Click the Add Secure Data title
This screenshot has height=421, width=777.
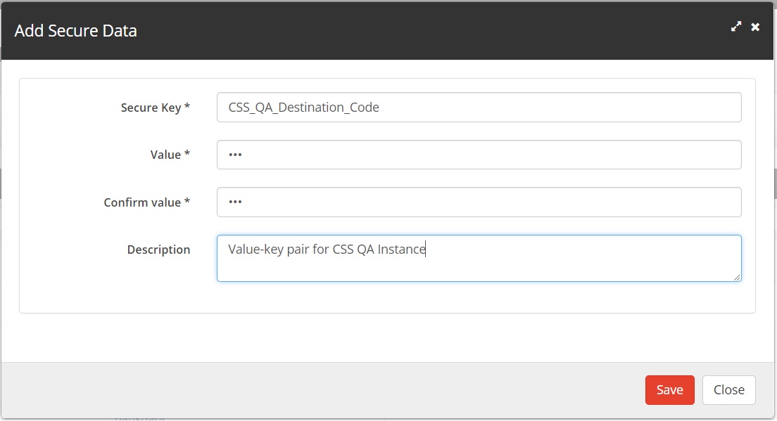(x=75, y=31)
